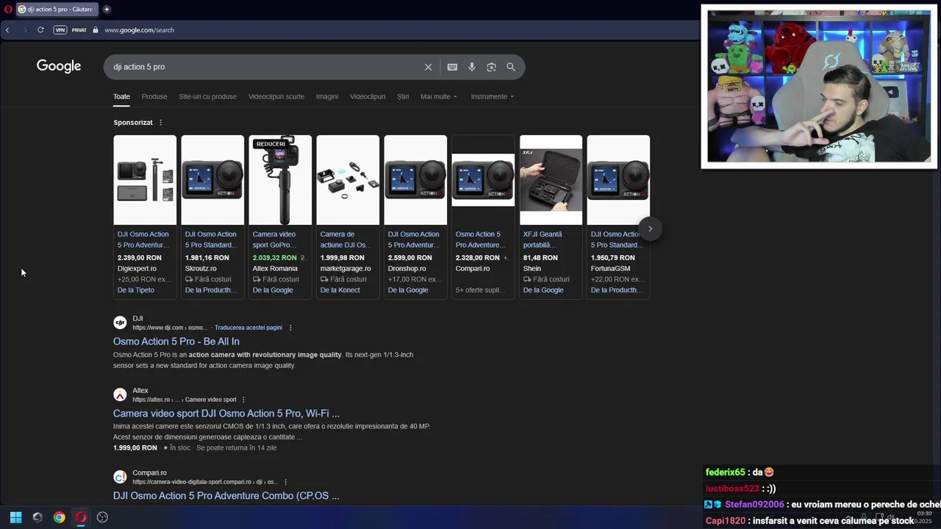The image size is (941, 529).
Task: Go back to the previous page
Action: click(x=7, y=30)
